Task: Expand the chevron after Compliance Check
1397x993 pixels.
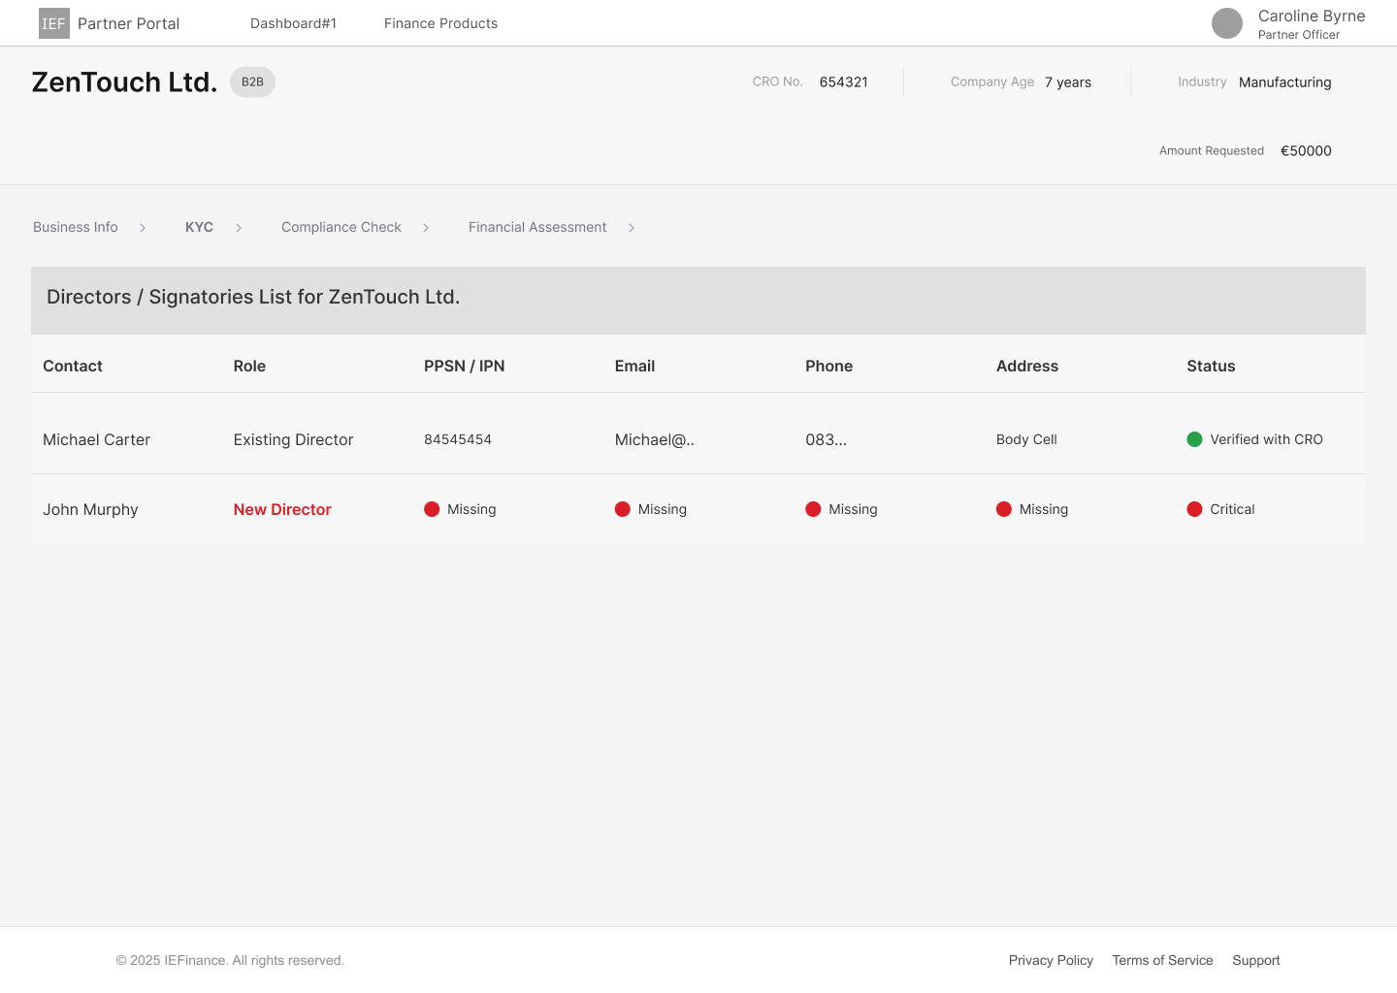Action: [x=425, y=227]
